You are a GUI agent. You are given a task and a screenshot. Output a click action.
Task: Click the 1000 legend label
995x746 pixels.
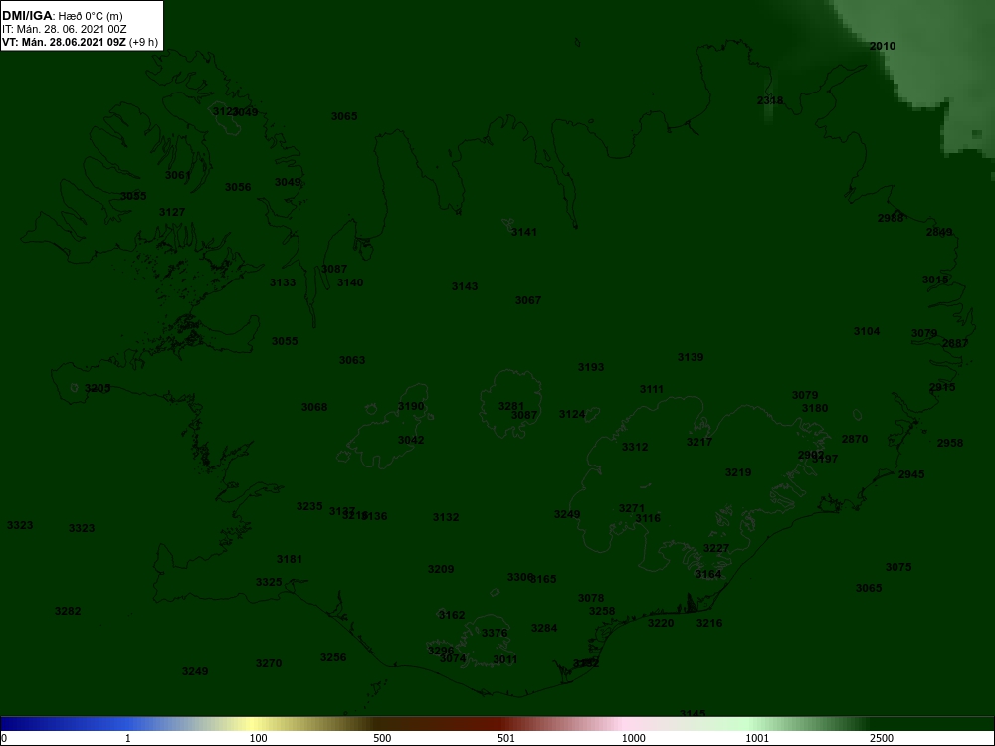(x=633, y=738)
